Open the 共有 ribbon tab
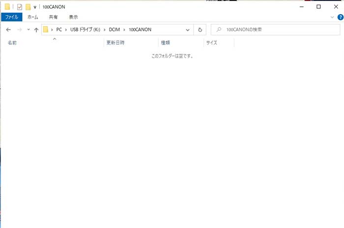344x228 pixels. coord(53,17)
